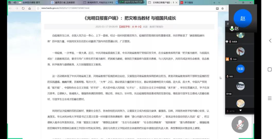Go to the browser home page icon
The width and height of the screenshot is (278, 139).
(30, 8)
